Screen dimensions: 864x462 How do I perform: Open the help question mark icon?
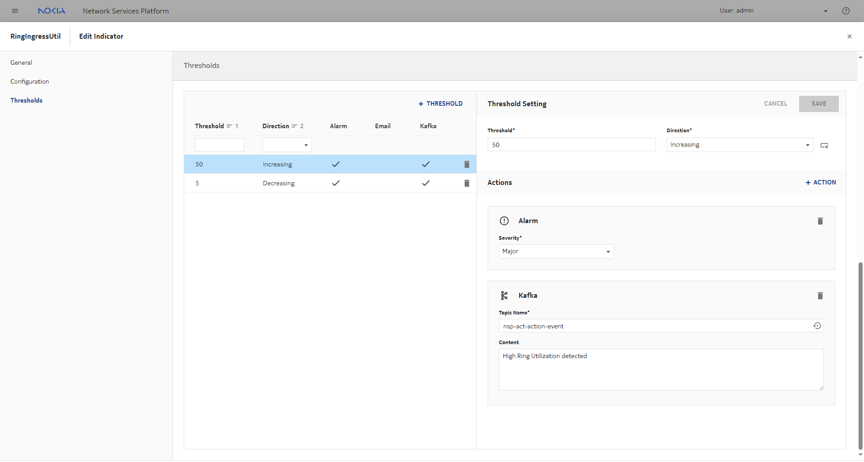pyautogui.click(x=846, y=11)
